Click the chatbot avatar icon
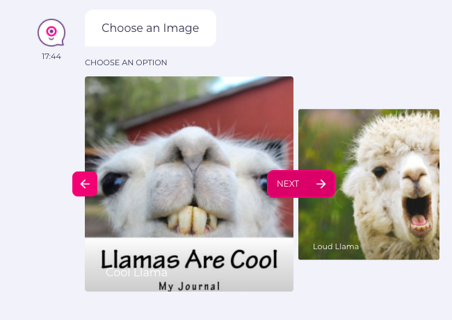 (x=51, y=33)
